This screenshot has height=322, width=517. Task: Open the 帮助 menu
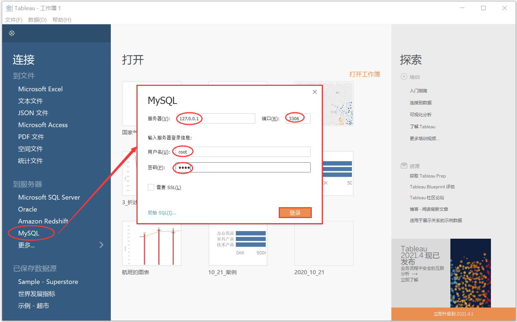pos(62,20)
